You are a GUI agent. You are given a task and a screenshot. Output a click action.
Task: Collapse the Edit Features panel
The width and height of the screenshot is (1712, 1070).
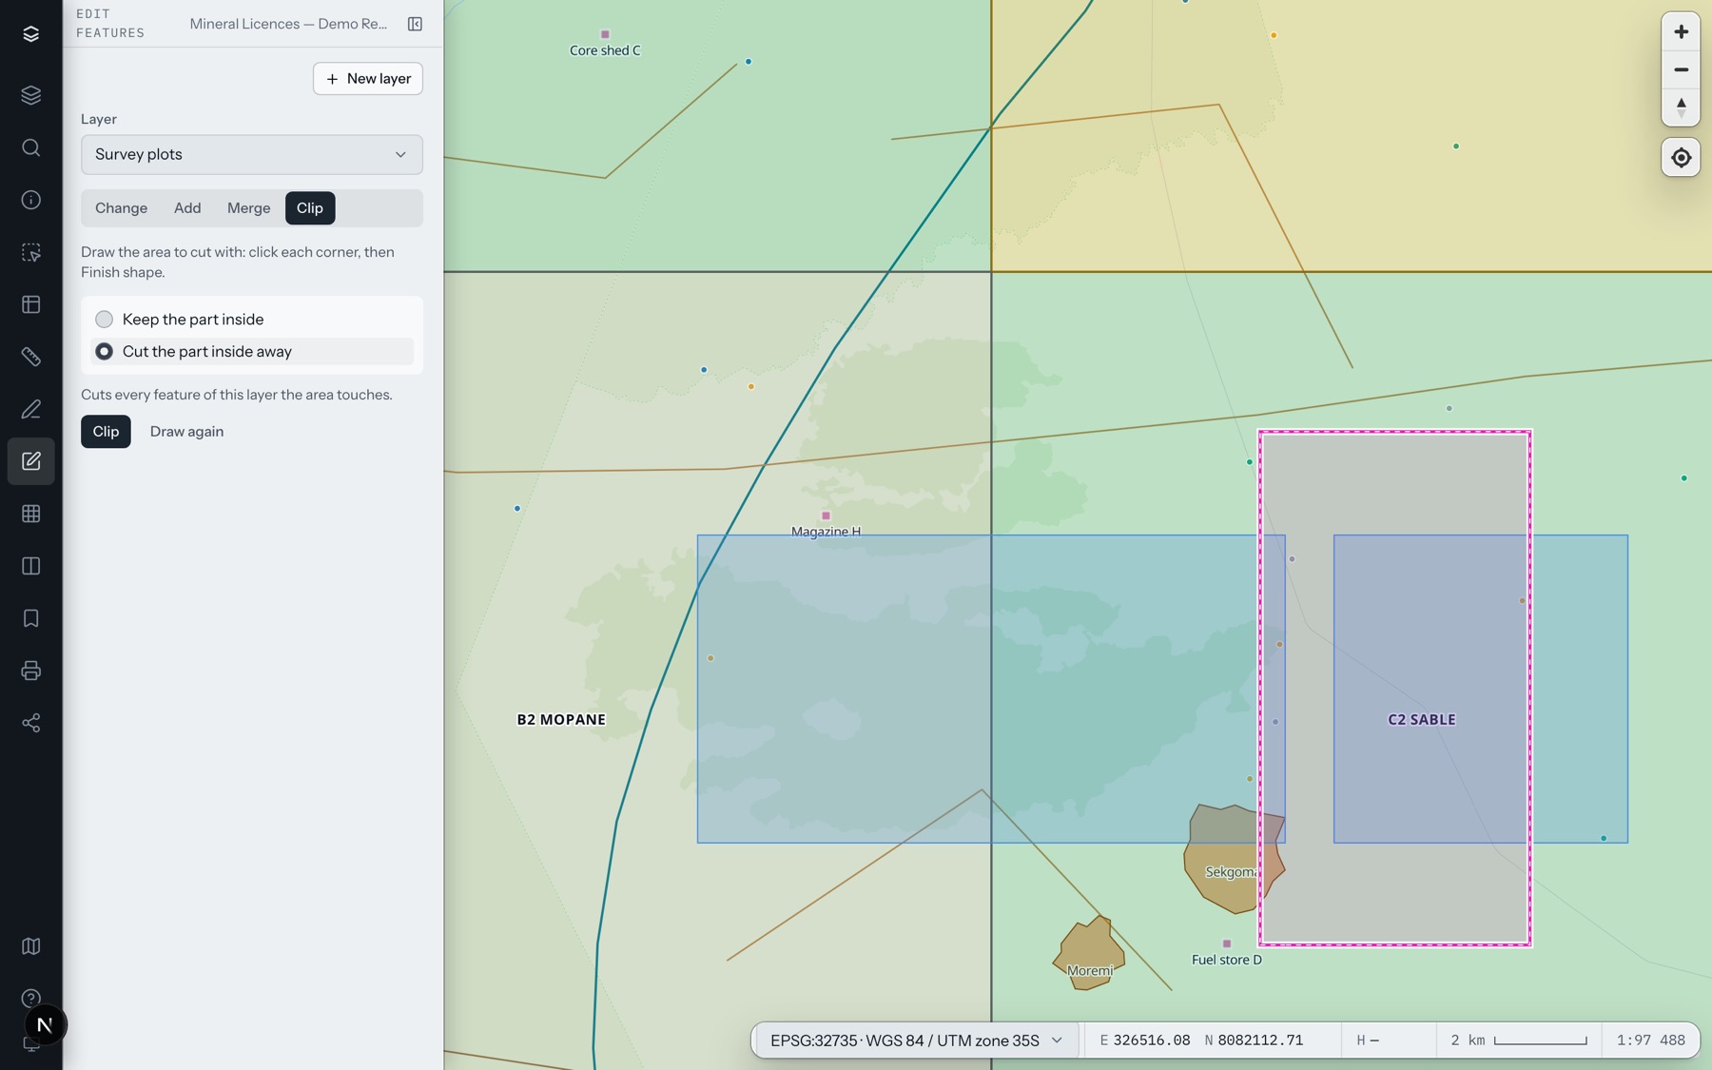pyautogui.click(x=415, y=24)
